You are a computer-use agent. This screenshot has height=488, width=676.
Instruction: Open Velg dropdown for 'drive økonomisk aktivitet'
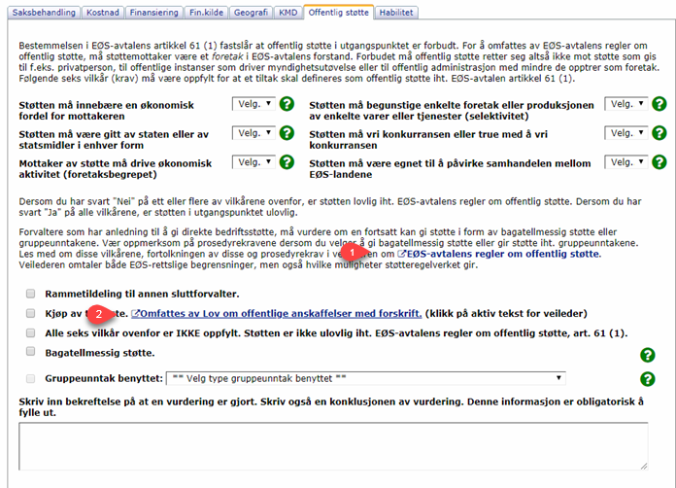tap(253, 162)
